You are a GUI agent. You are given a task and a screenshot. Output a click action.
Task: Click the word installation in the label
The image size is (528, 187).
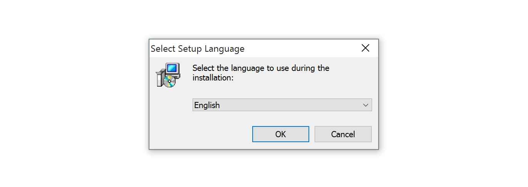(x=213, y=78)
